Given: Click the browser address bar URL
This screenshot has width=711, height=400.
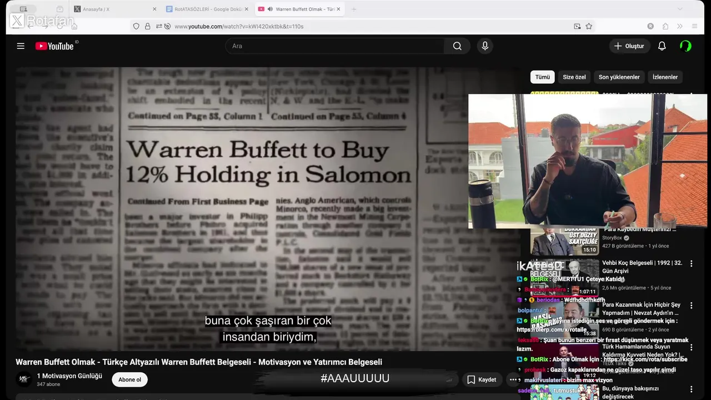Looking at the screenshot, I should (x=239, y=26).
